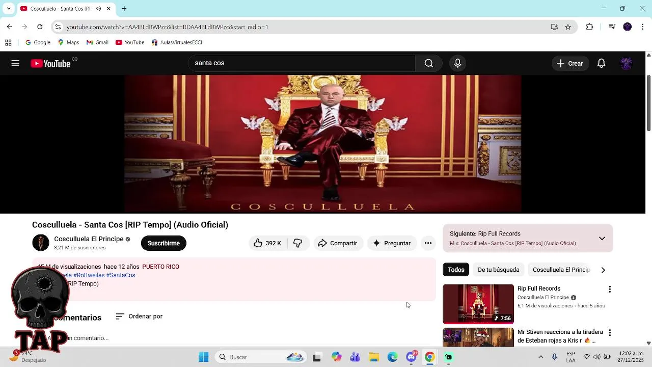Open the Maps bookmark
652x367 pixels.
click(69, 42)
